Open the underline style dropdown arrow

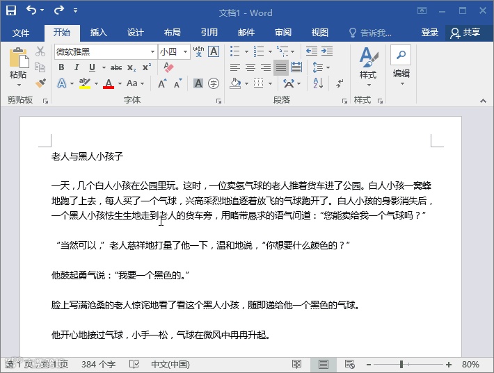point(104,67)
